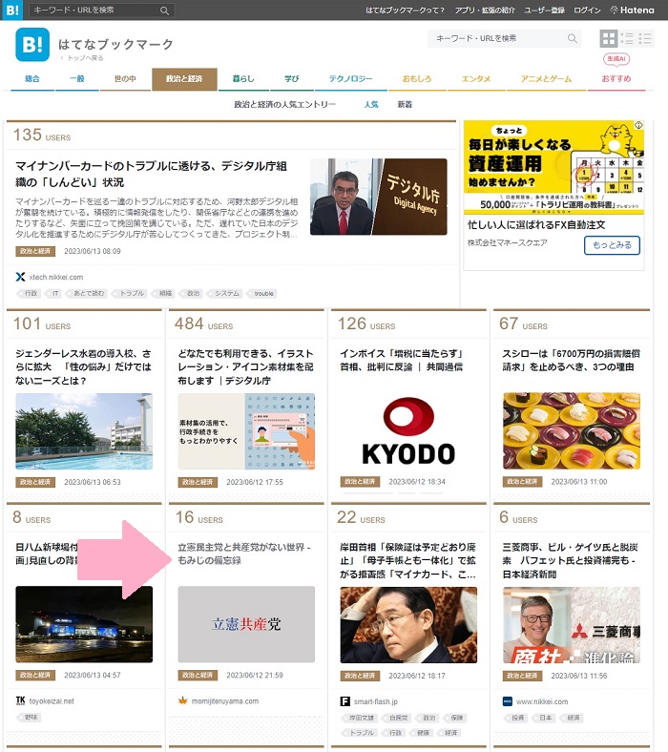The width and height of the screenshot is (668, 752).
Task: Open the 立憲民主党と共産党がない世界 article title
Action: pos(244,554)
